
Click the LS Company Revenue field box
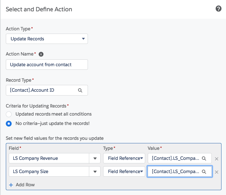click(49, 158)
